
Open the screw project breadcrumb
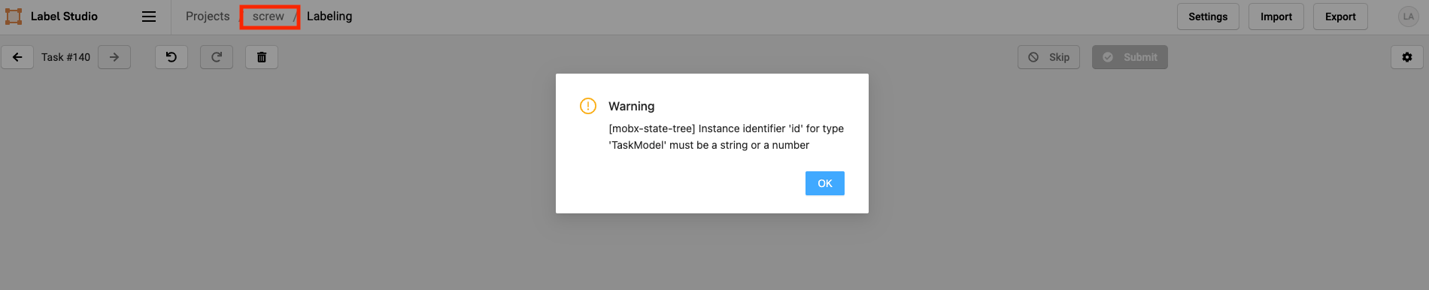(269, 17)
